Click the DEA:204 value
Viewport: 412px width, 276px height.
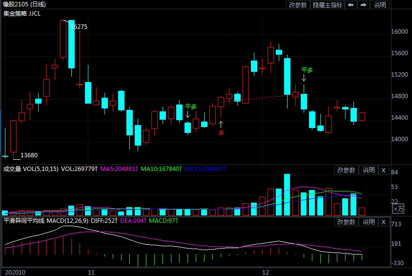click(x=133, y=220)
